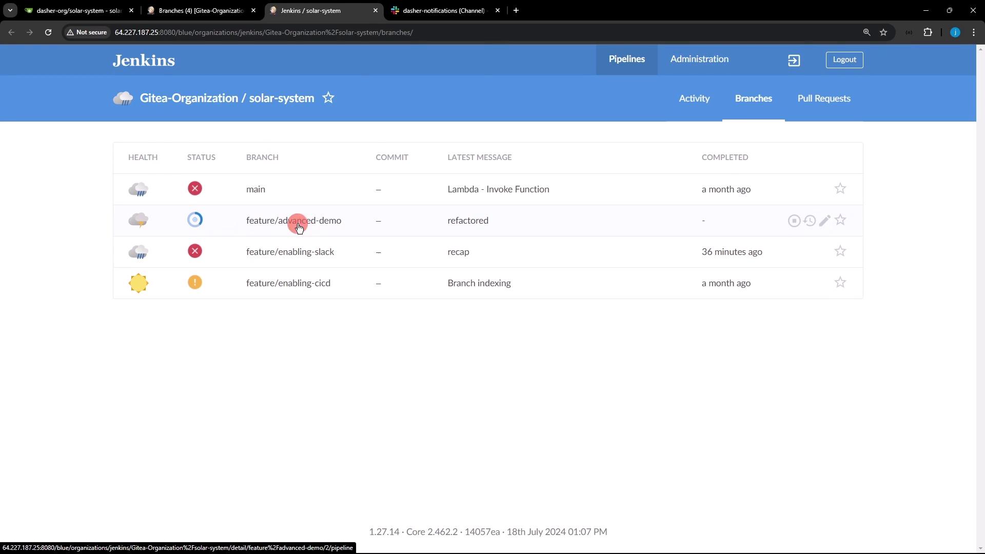Viewport: 985px width, 554px height.
Task: Click the running status spinner for advanced-demo
Action: coord(194,220)
